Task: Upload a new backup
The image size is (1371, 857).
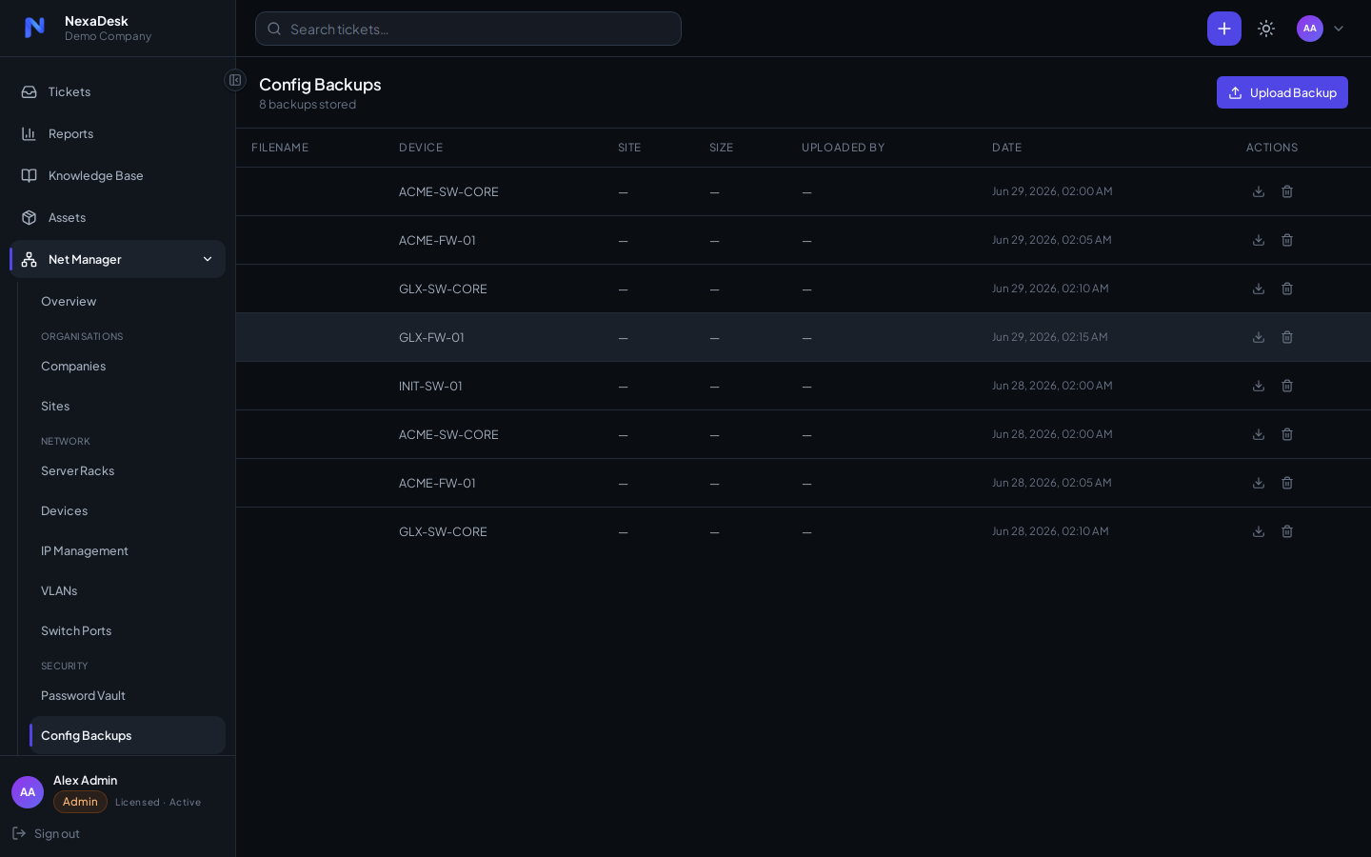Action: 1282,92
